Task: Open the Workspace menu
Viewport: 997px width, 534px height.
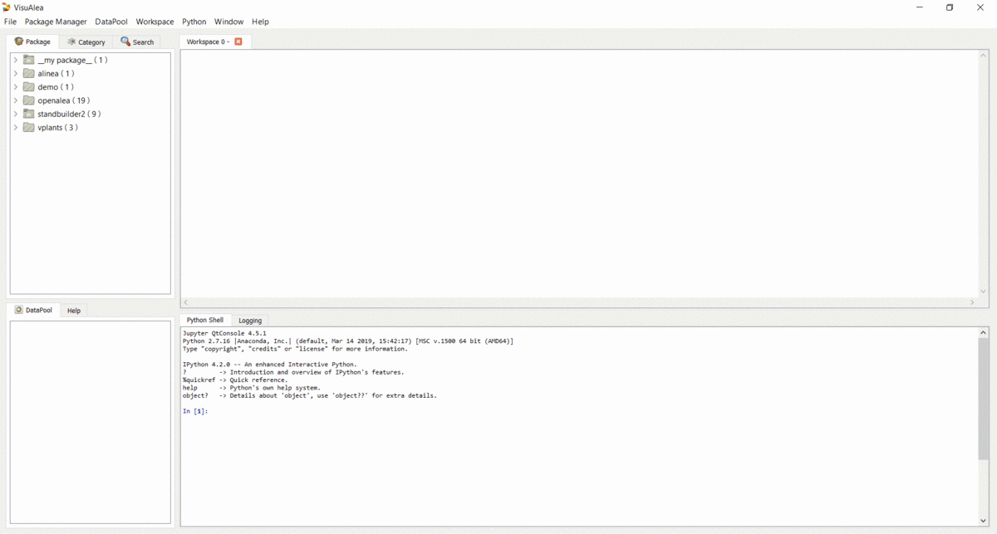Action: [155, 22]
